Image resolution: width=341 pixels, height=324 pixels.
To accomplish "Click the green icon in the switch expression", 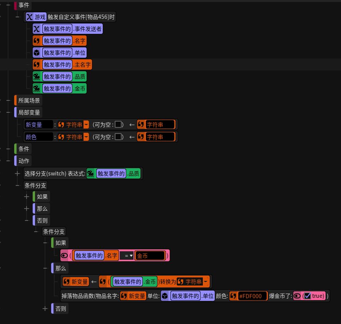I will click(90, 174).
